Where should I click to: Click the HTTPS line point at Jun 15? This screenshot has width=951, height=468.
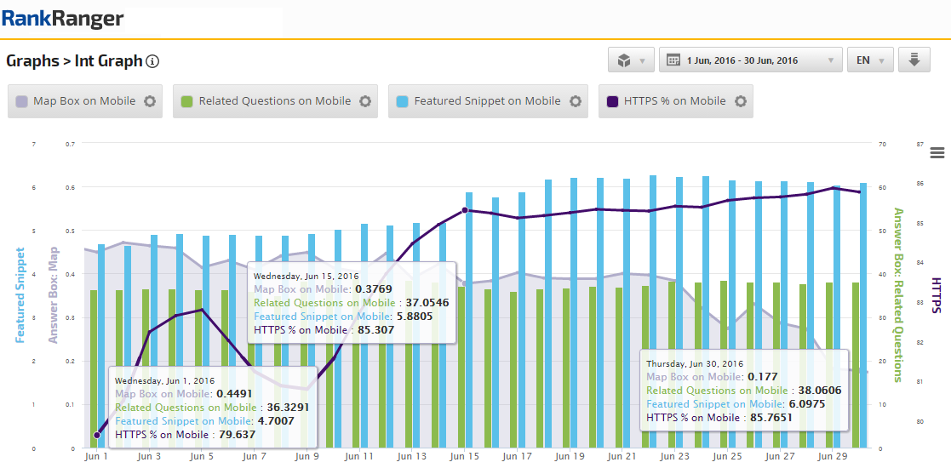[465, 210]
